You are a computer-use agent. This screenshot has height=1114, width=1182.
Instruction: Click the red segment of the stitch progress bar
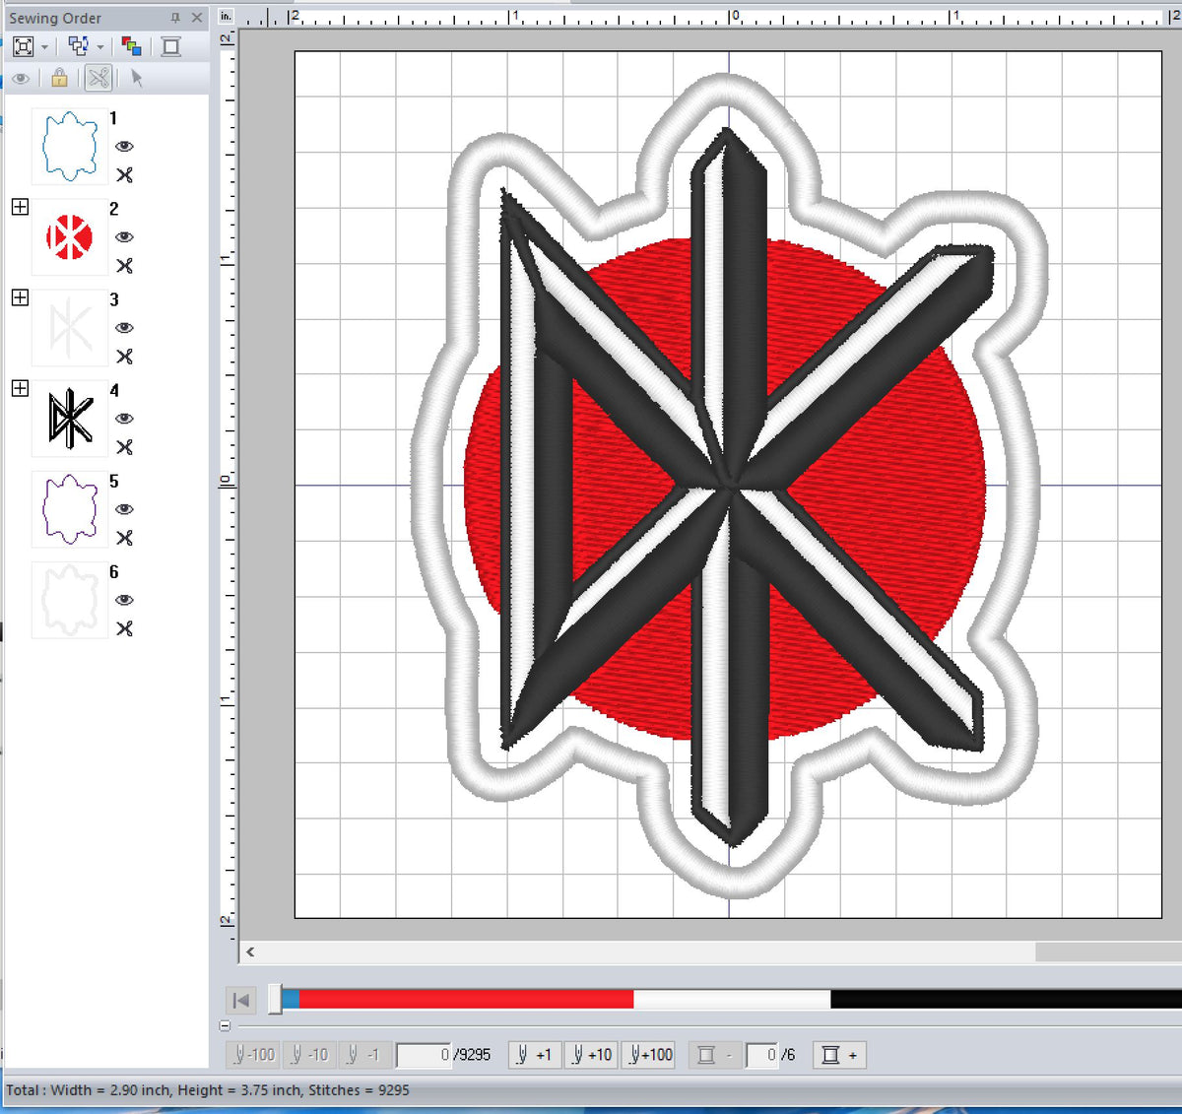(x=465, y=1000)
